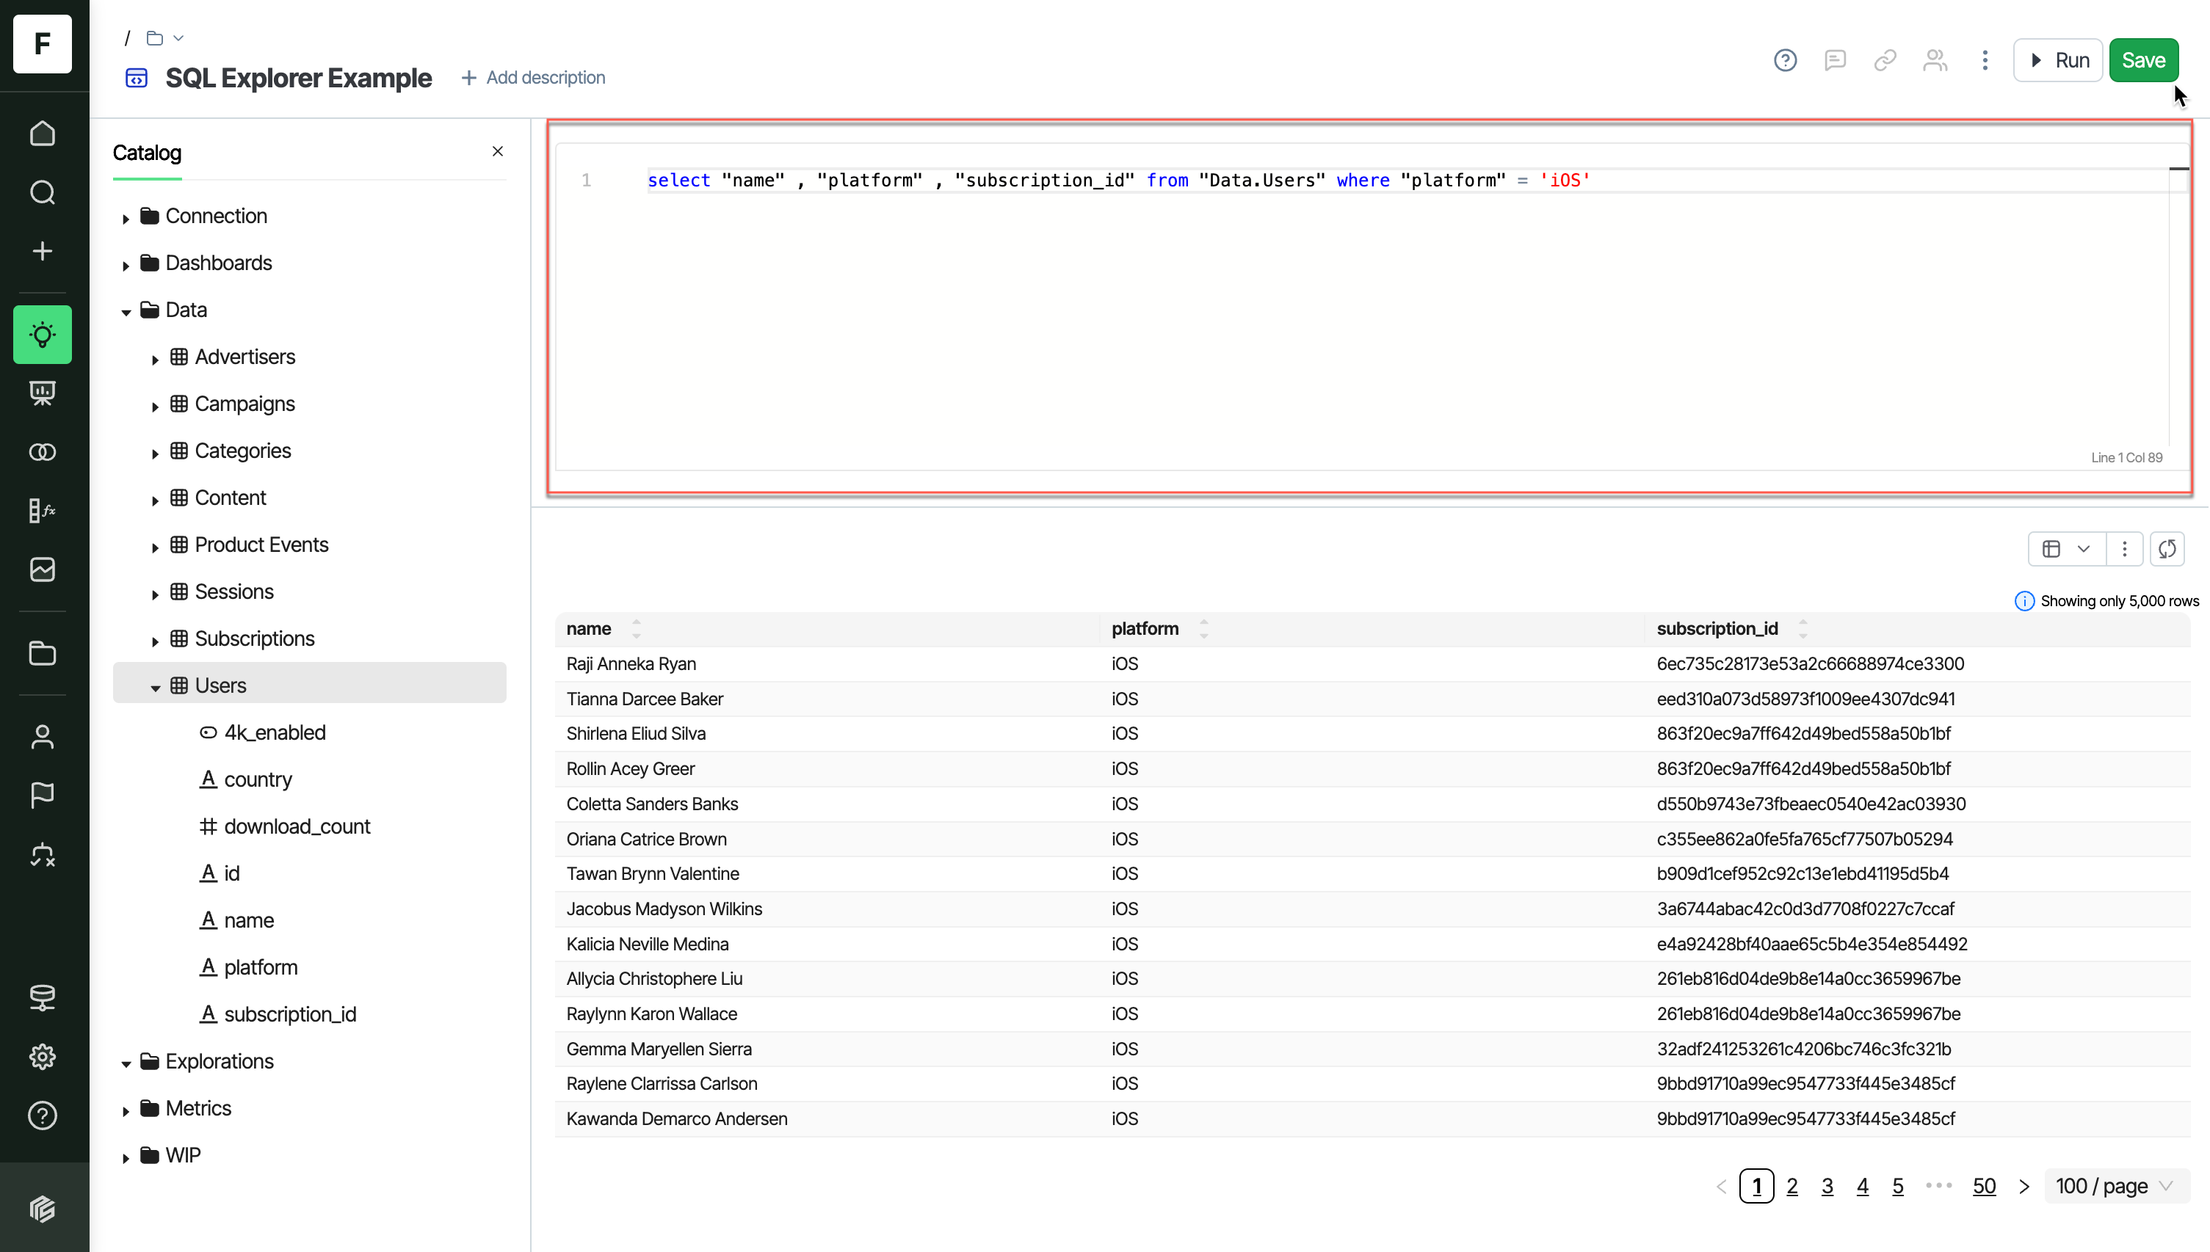Image resolution: width=2210 pixels, height=1252 pixels.
Task: Collapse the Users table
Action: pos(155,687)
